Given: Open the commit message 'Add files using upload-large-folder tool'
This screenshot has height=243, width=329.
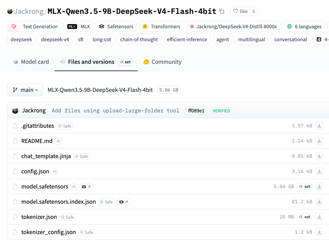Looking at the screenshot, I should point(115,111).
